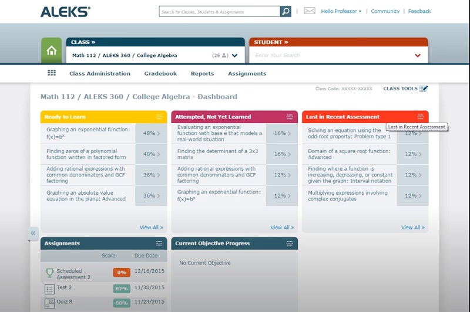The image size is (470, 312).
Task: Open Ready to Learn panel options icon
Action: (159, 117)
